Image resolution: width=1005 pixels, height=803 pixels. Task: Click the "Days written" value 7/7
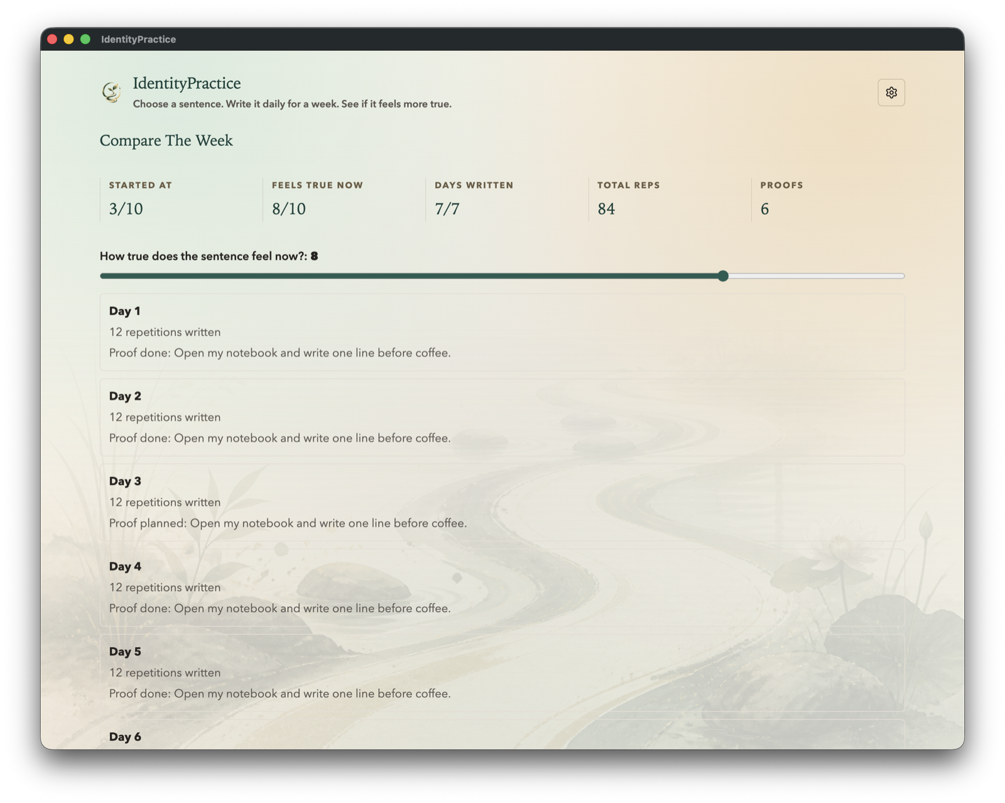point(447,209)
